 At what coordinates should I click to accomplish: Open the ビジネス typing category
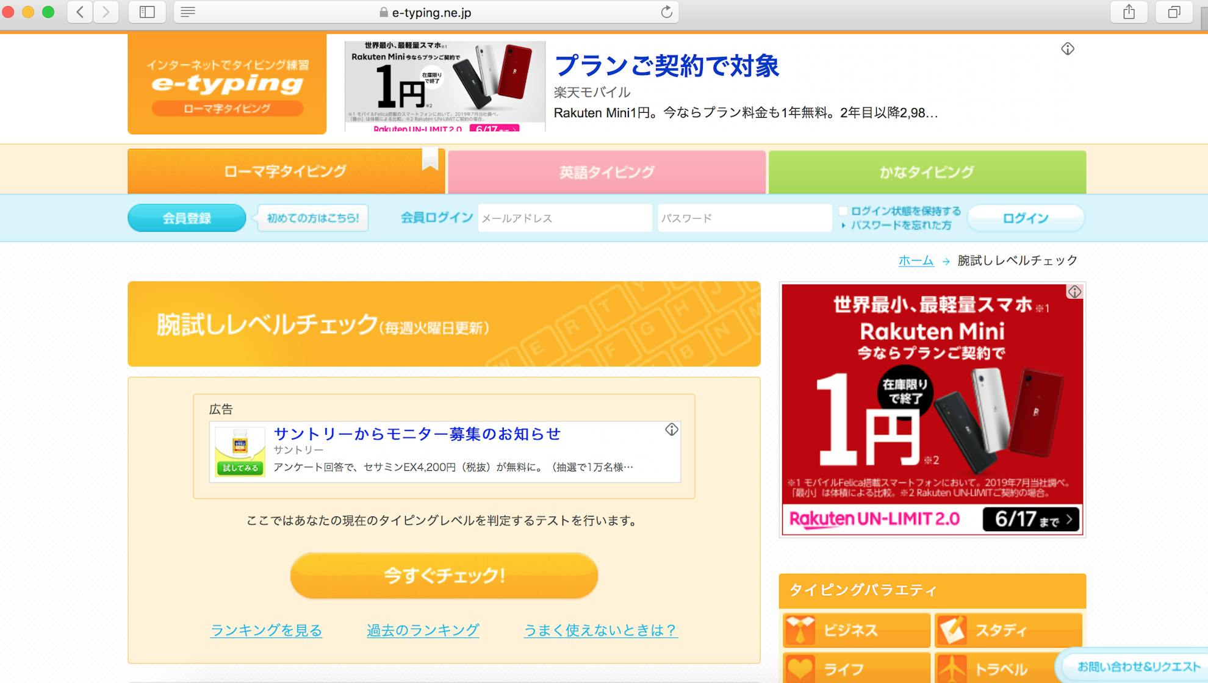[x=857, y=630]
